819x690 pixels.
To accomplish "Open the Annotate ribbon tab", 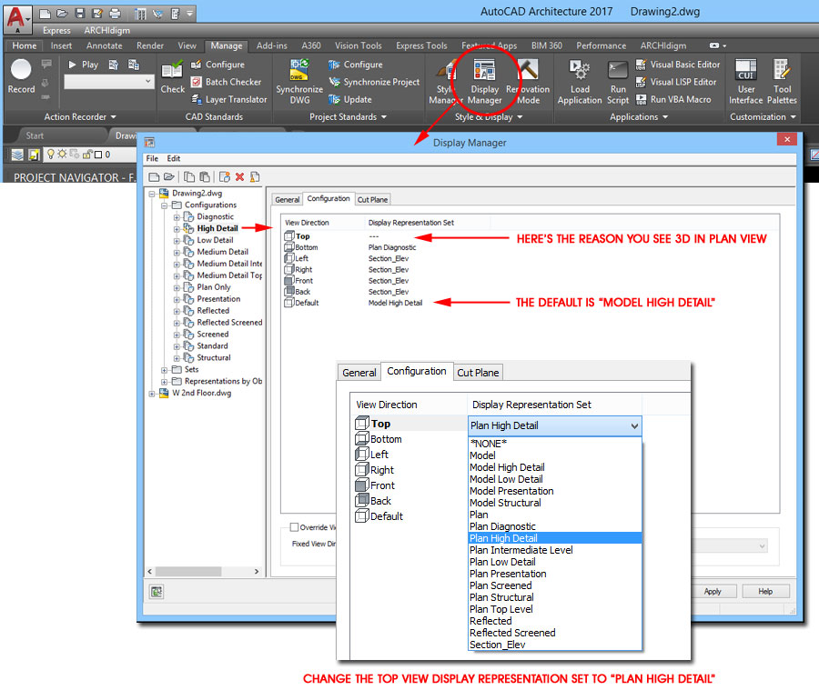I will coord(104,45).
